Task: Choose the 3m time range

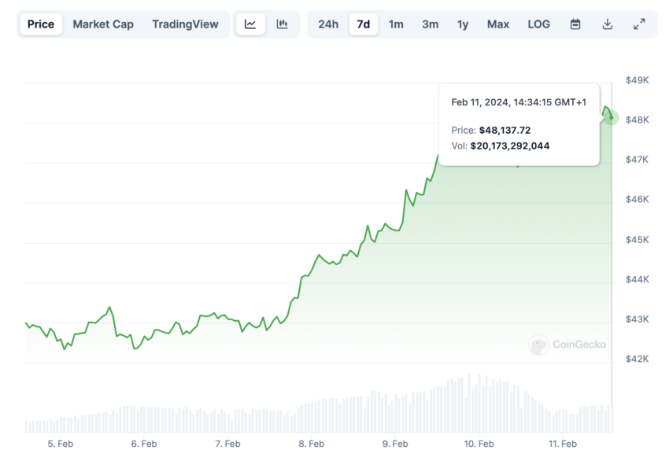Action: point(430,24)
